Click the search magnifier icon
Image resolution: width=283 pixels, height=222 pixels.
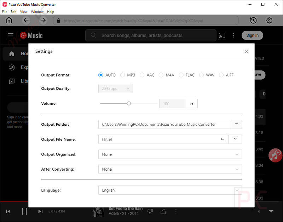click(x=93, y=35)
